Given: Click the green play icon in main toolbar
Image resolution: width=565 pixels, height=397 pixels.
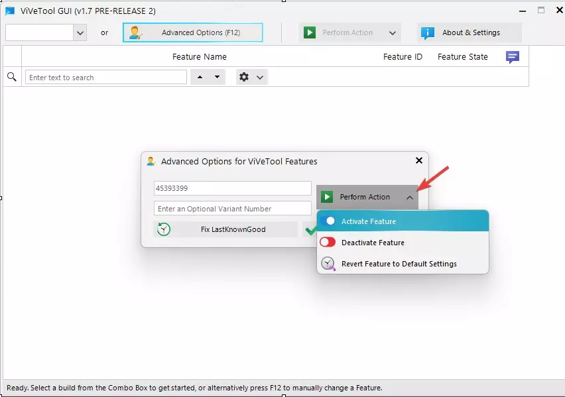Looking at the screenshot, I should click(310, 32).
